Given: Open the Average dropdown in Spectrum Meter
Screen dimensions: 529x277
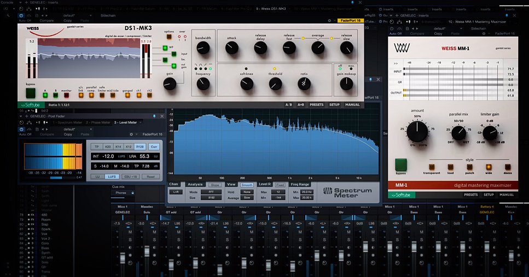Looking at the screenshot, I should 247,198.
